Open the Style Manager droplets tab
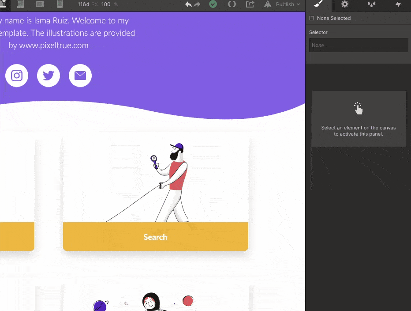Screen dimensions: 411x311 coord(371,4)
